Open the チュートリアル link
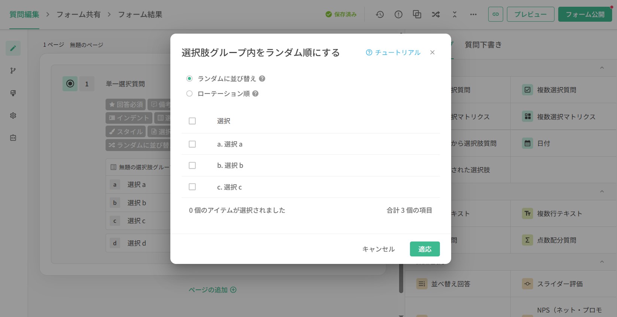 (x=393, y=53)
